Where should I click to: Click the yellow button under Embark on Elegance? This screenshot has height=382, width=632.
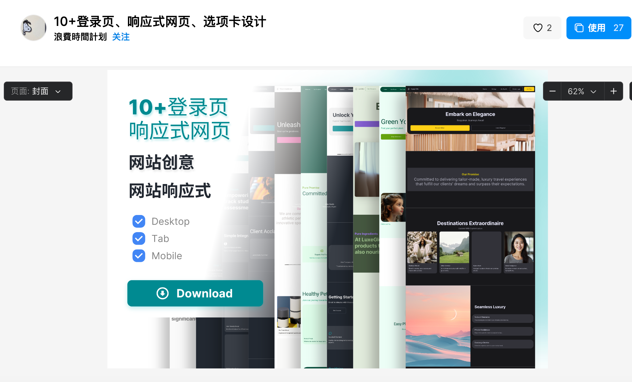440,128
